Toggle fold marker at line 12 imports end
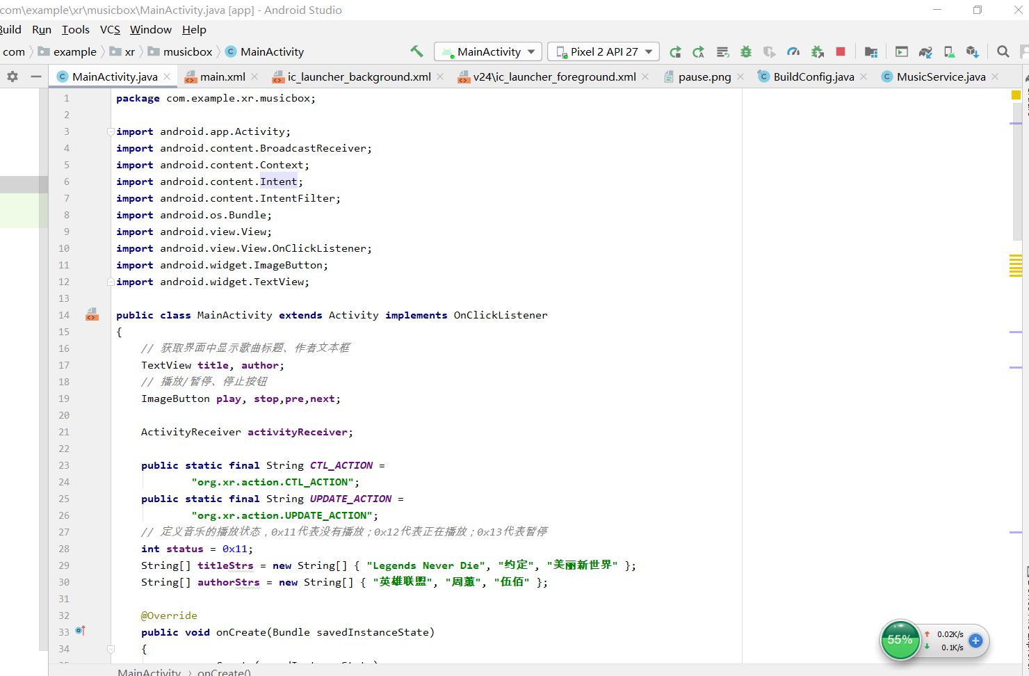 (x=111, y=282)
